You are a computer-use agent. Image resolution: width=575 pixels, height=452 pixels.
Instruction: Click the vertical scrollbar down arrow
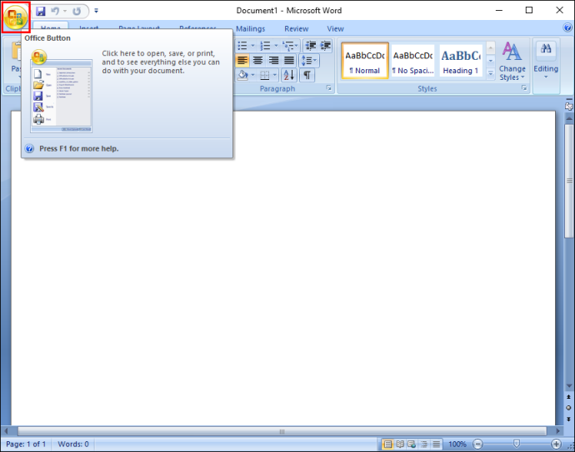pos(569,386)
